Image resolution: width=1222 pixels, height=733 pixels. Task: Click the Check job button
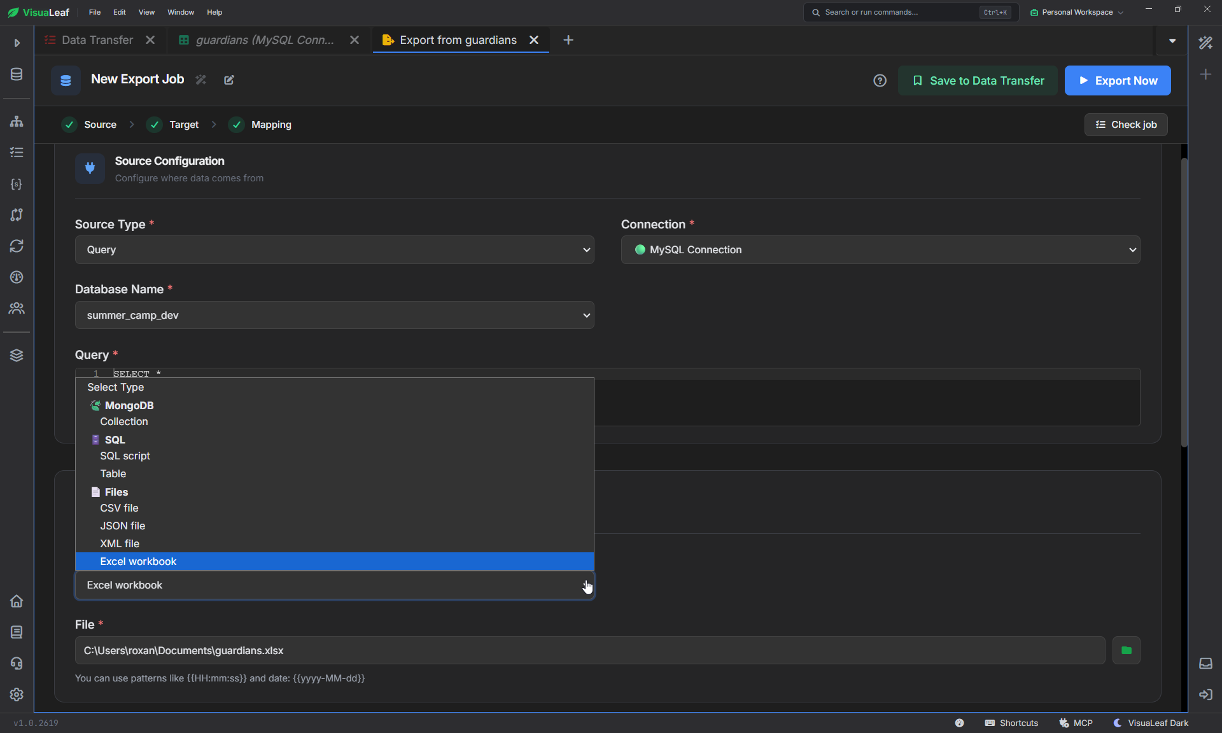tap(1125, 125)
